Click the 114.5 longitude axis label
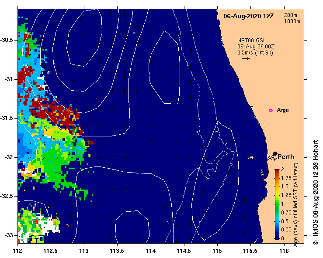The width and height of the screenshot is (323, 258). [x=184, y=251]
